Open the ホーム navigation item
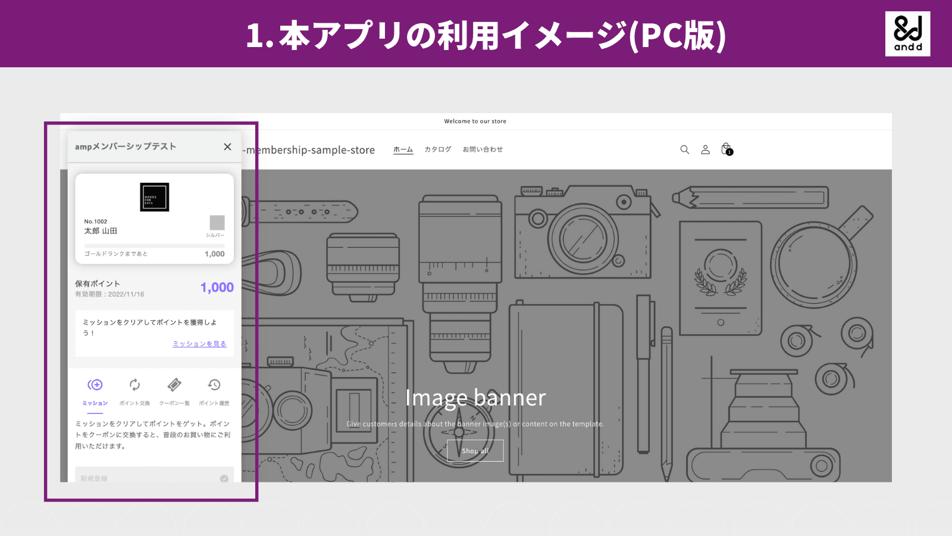This screenshot has height=536, width=952. tap(403, 149)
